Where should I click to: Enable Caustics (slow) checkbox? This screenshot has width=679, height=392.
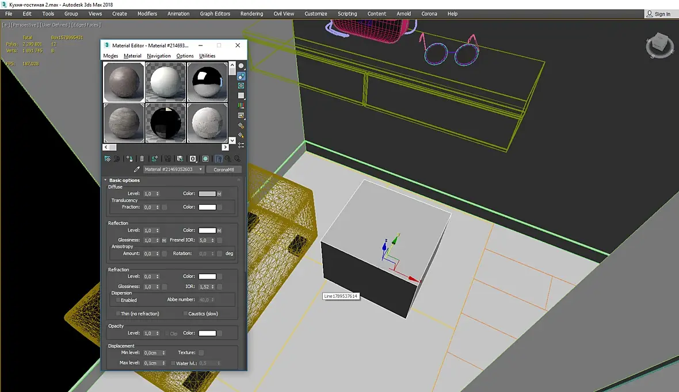tap(185, 314)
